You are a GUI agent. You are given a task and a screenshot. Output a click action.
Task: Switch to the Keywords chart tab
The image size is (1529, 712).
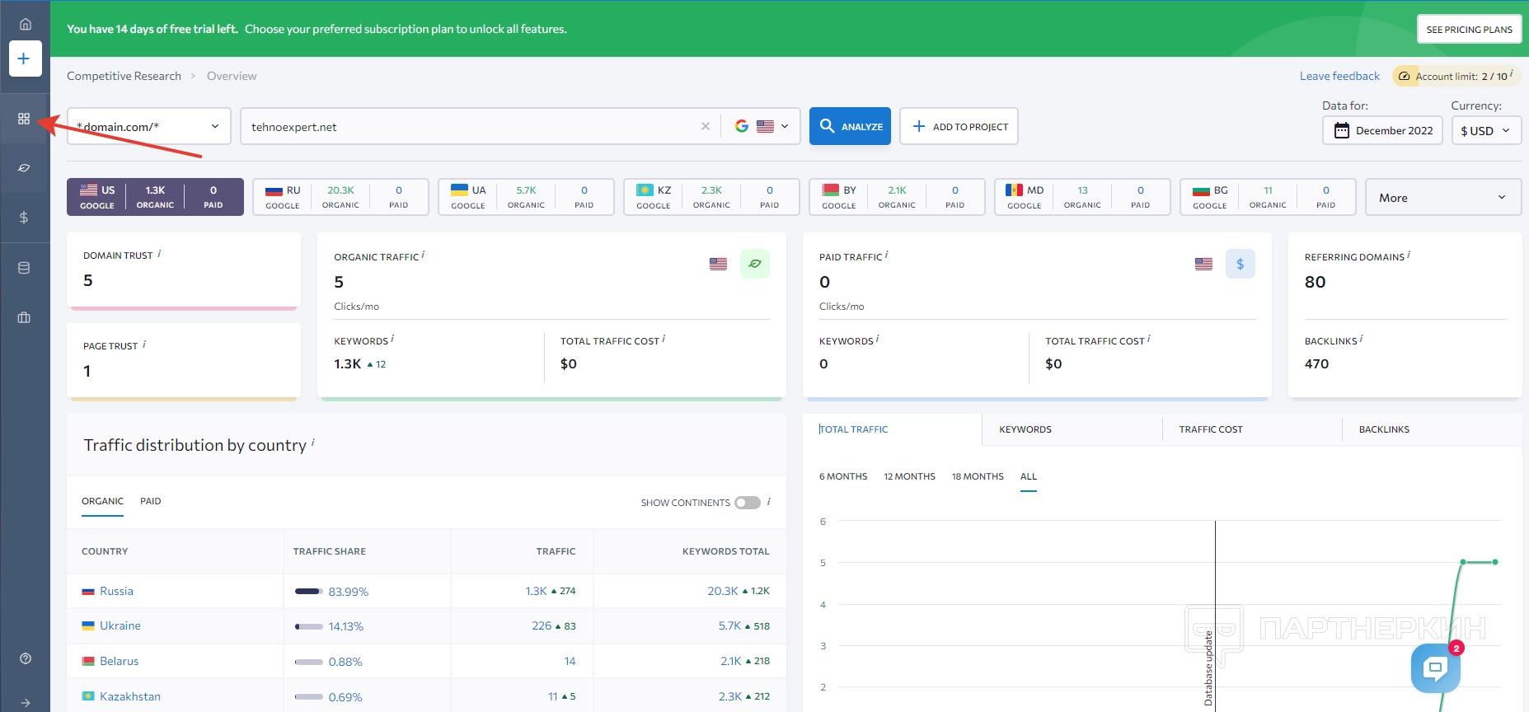pyautogui.click(x=1025, y=429)
